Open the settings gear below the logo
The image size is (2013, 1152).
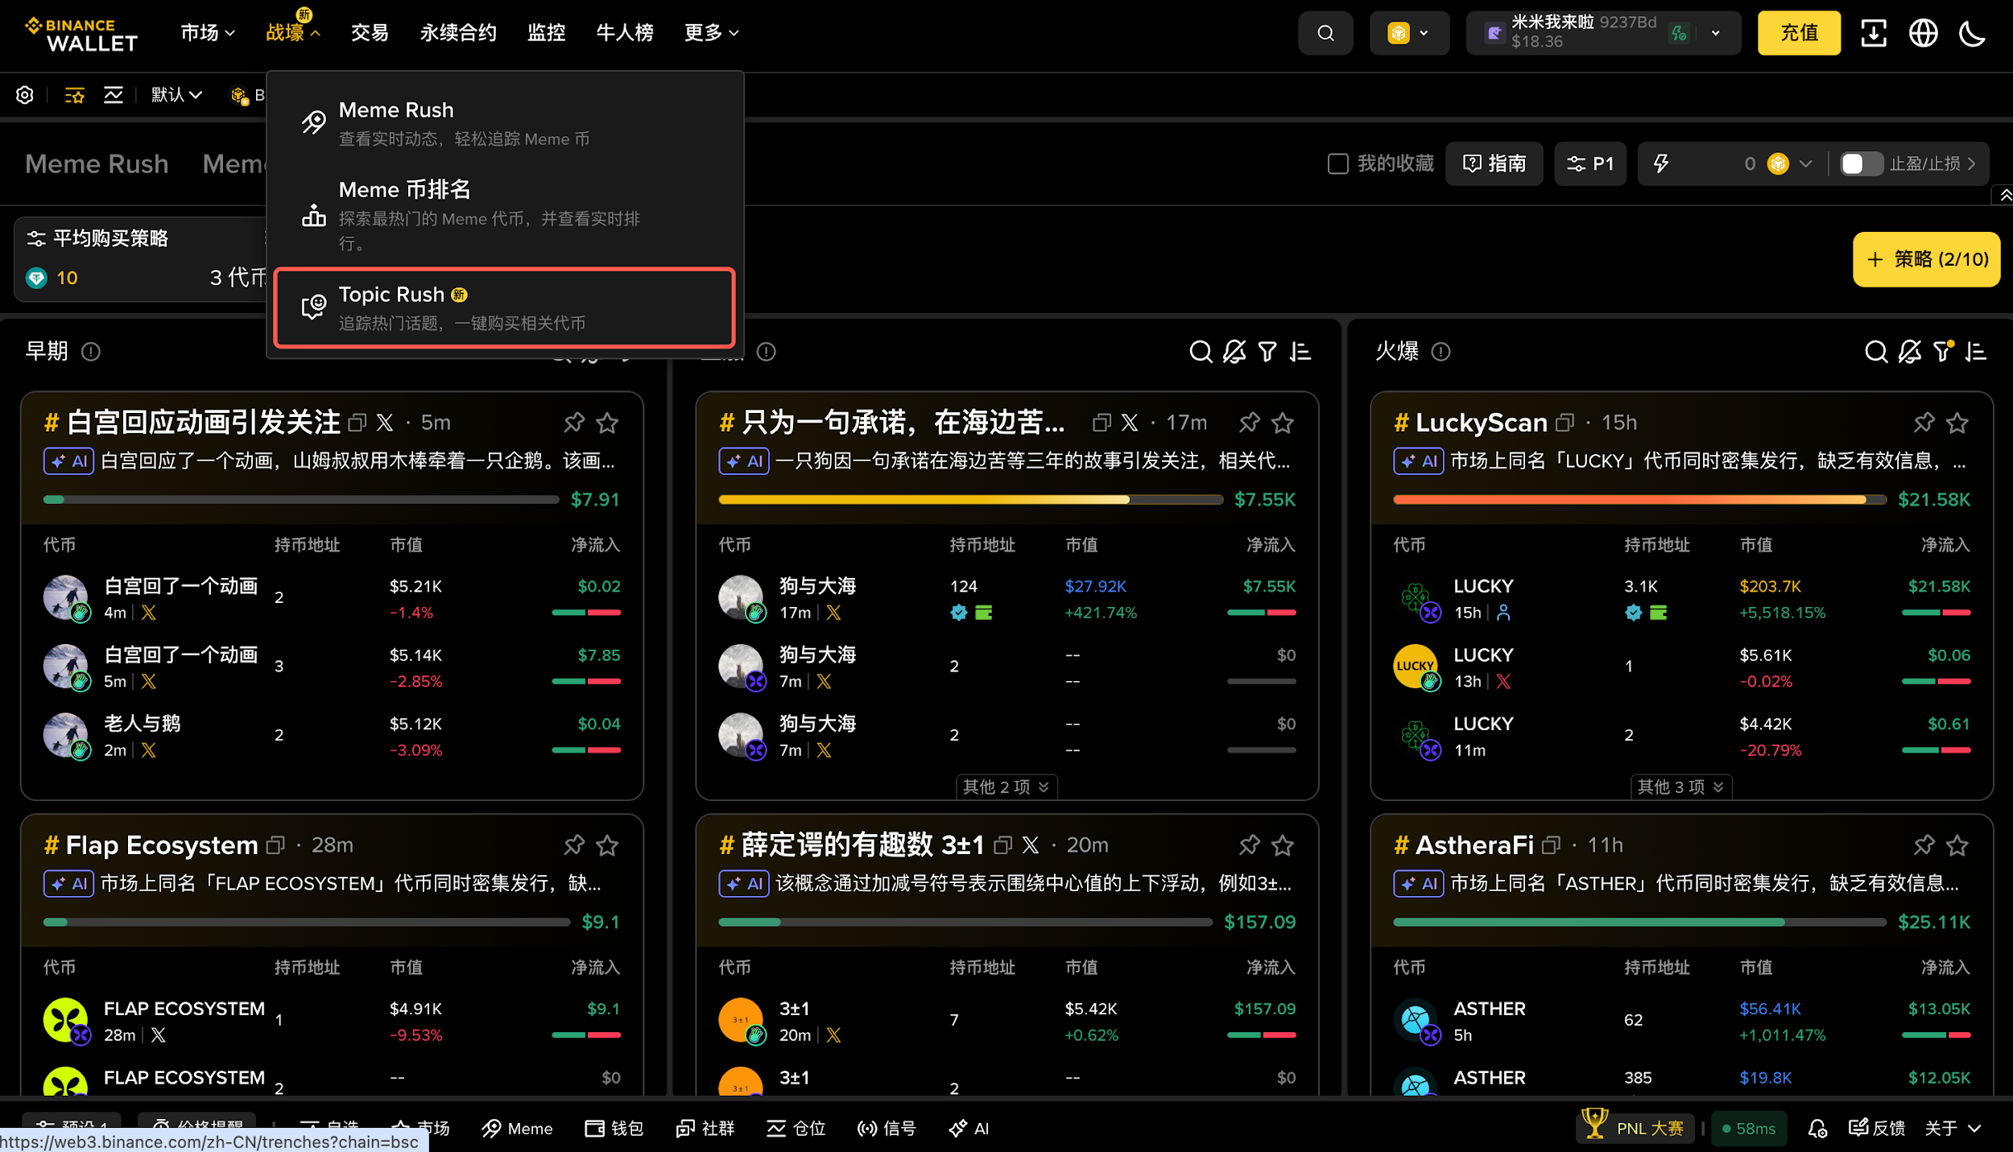[x=24, y=94]
